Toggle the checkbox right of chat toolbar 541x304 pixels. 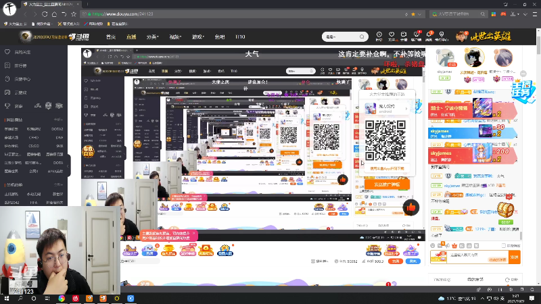(x=503, y=245)
